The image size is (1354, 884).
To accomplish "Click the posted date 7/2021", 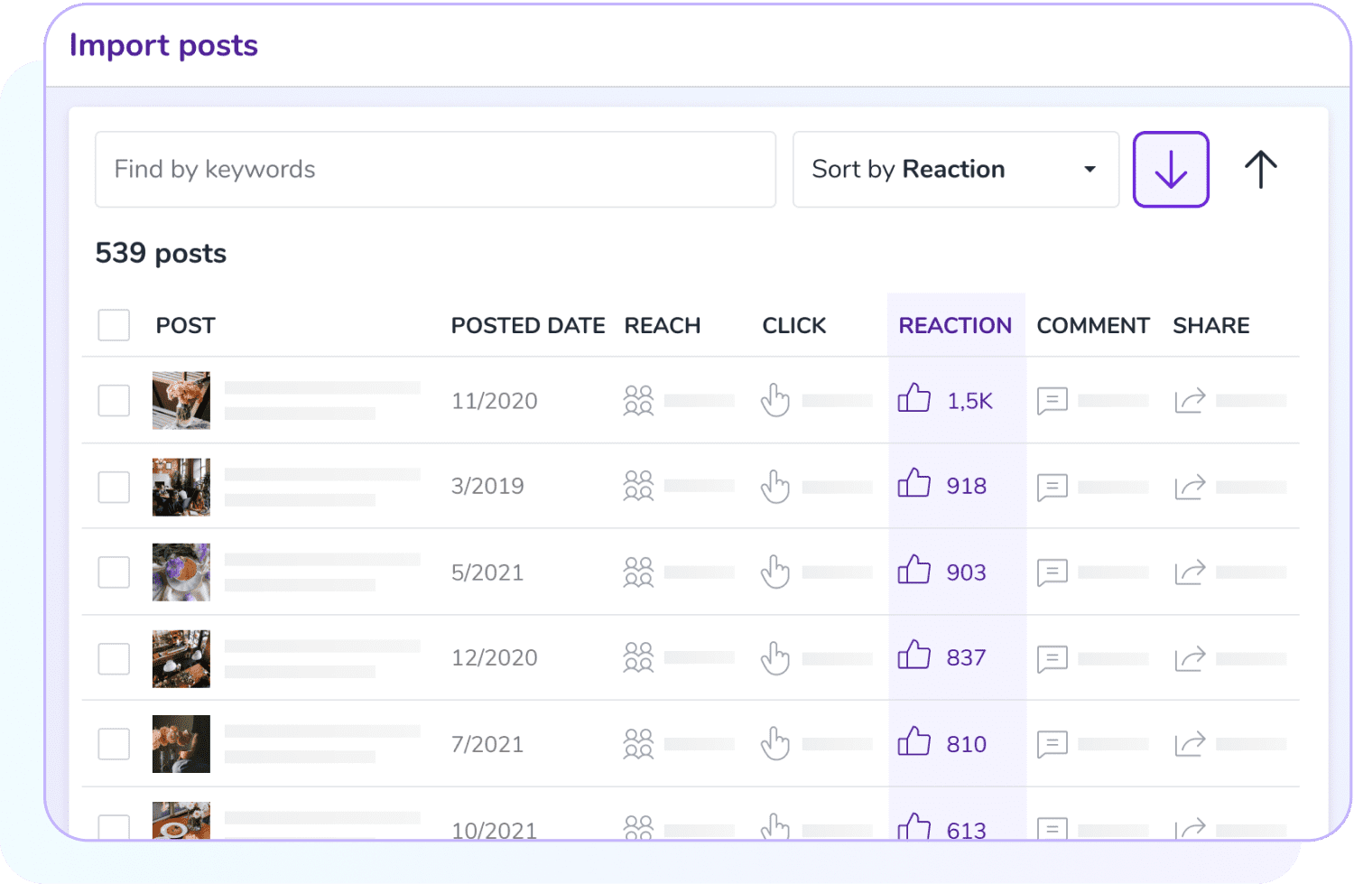I will point(487,744).
